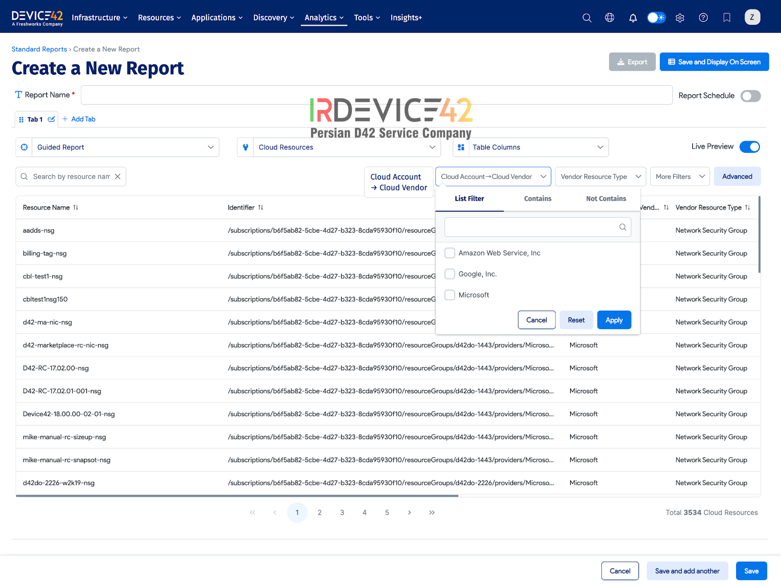Click the globe language icon
Screen dimensions: 781x586
click(610, 18)
